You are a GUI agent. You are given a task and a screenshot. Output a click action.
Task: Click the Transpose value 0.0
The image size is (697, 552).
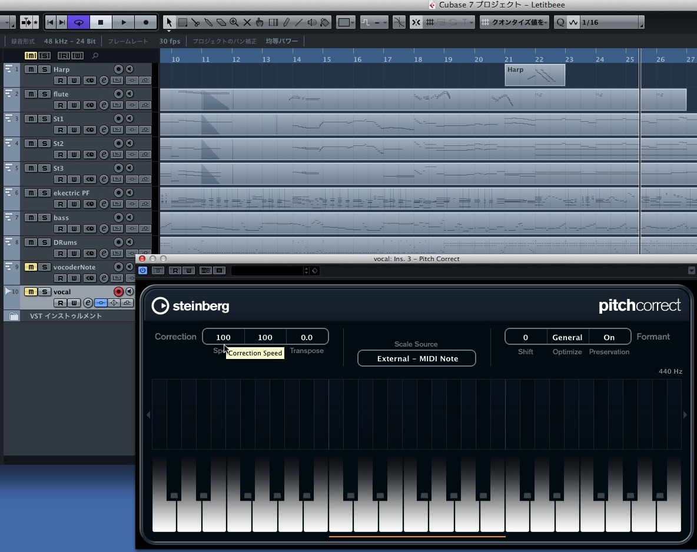(x=307, y=337)
